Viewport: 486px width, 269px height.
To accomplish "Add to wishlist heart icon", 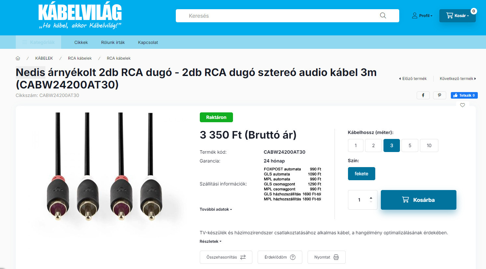I will pos(462,105).
